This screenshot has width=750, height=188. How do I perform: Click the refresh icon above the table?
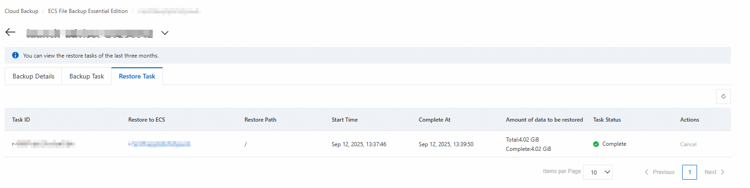[723, 97]
